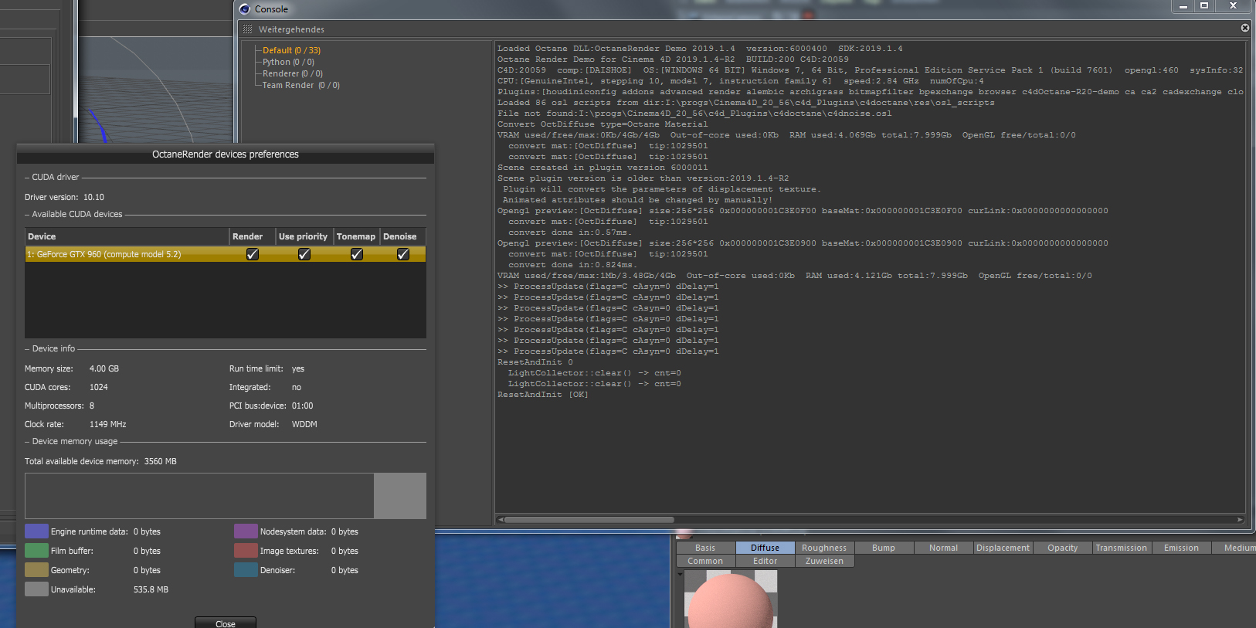Open the Emission material tab
Image resolution: width=1256 pixels, height=628 pixels.
click(1181, 548)
